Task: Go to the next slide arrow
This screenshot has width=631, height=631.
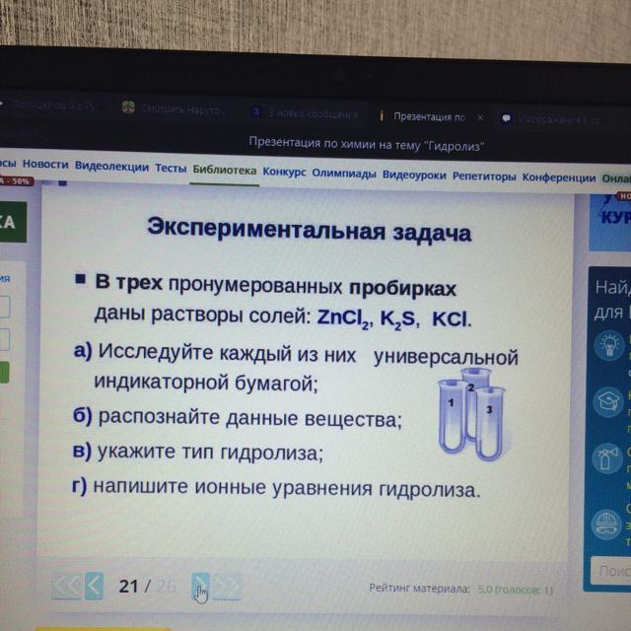Action: pos(200,585)
